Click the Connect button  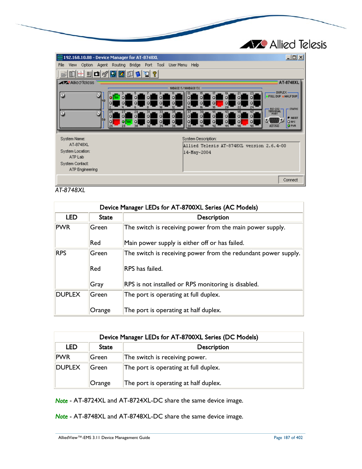click(291, 180)
